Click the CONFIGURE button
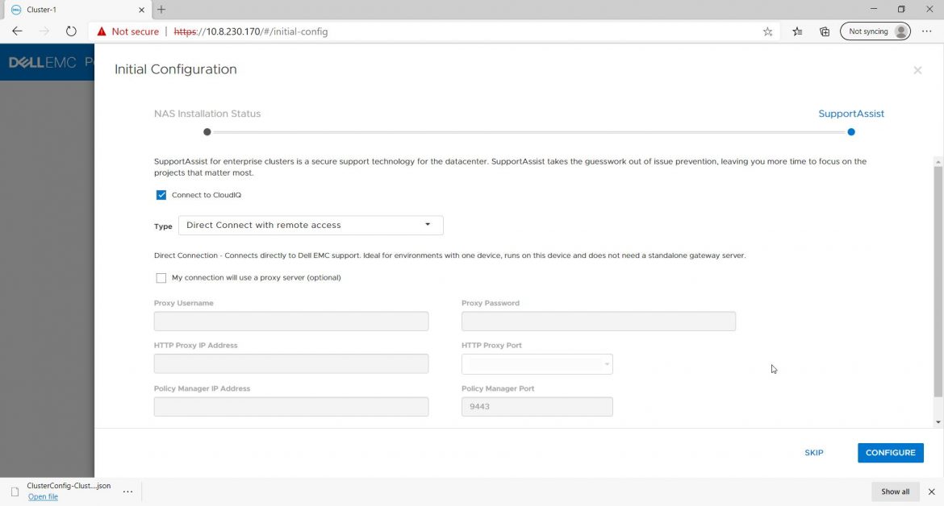 pyautogui.click(x=890, y=453)
